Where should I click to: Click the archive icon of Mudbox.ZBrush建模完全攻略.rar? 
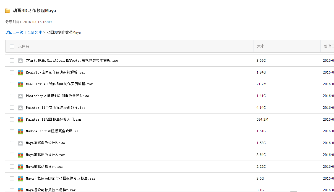click(x=20, y=131)
